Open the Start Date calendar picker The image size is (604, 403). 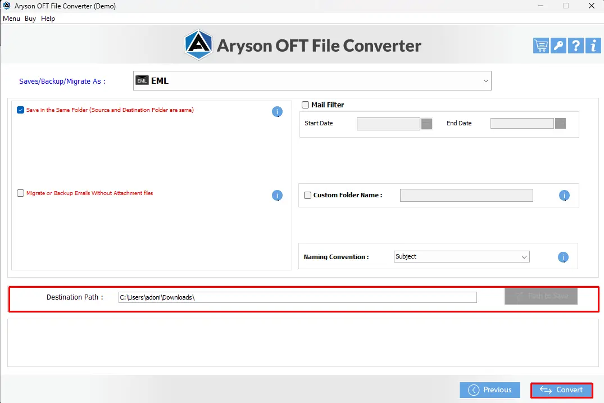[426, 124]
